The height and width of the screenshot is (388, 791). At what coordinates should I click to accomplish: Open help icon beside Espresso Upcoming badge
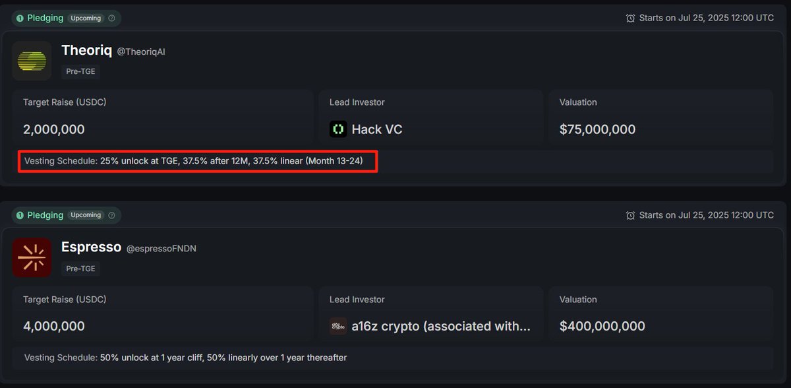pyautogui.click(x=111, y=215)
